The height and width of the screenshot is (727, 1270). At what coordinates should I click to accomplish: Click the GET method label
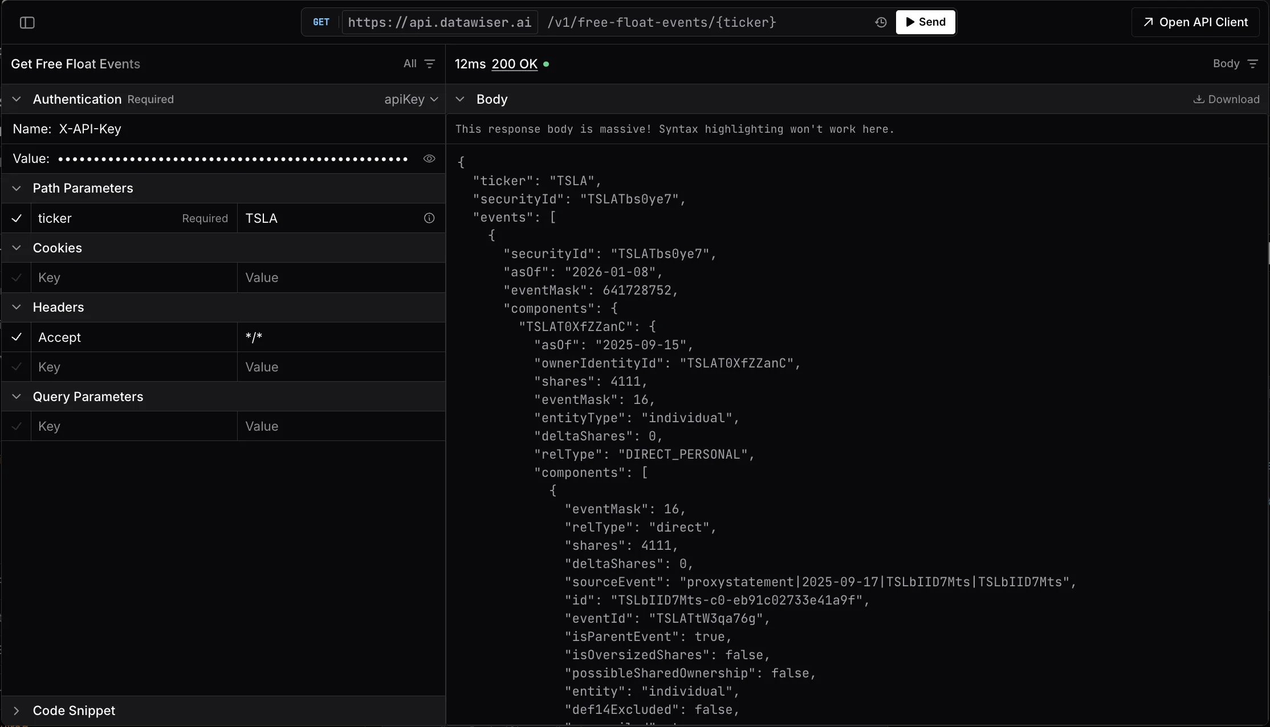click(x=321, y=22)
